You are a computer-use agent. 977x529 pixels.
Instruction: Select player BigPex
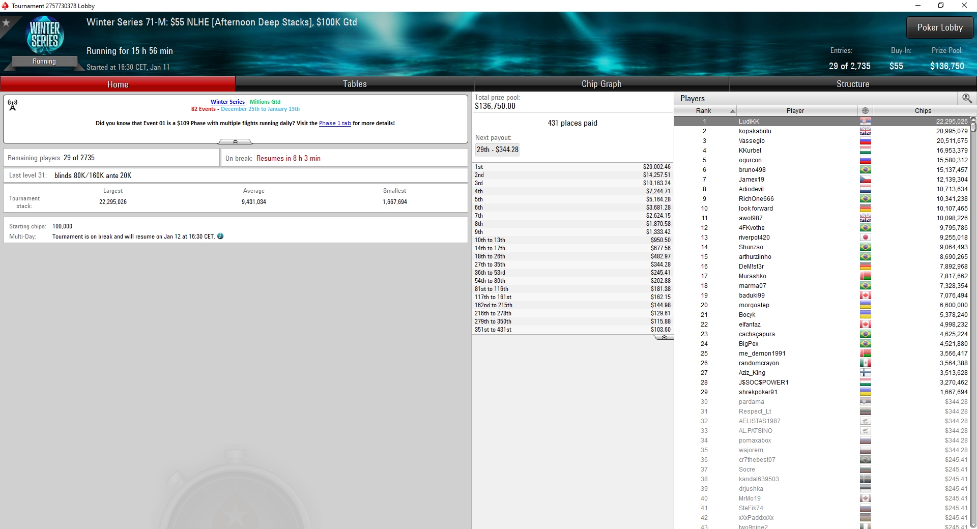(822, 344)
